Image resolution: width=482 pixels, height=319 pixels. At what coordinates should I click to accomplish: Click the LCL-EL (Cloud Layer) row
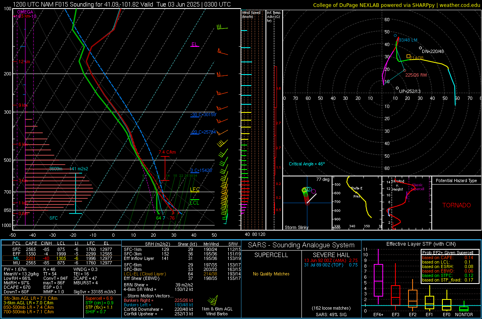(182, 274)
